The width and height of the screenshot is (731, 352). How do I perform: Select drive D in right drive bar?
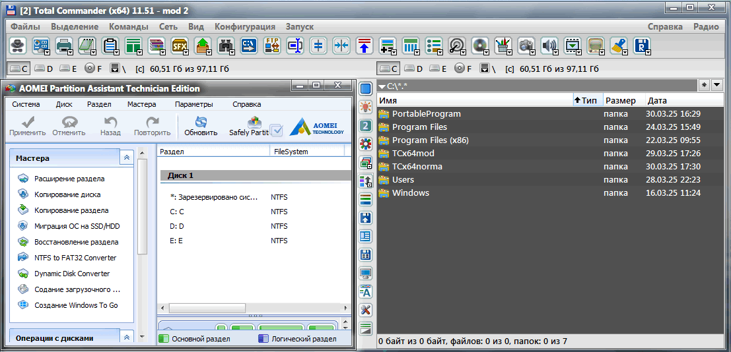tap(413, 69)
